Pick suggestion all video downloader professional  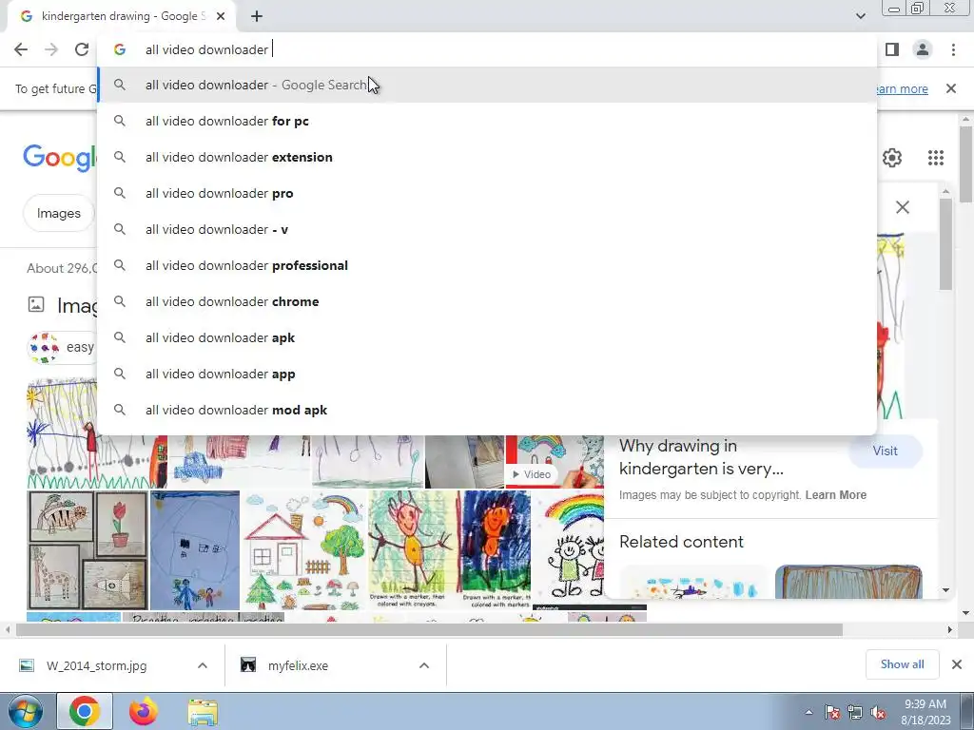pyautogui.click(x=487, y=265)
